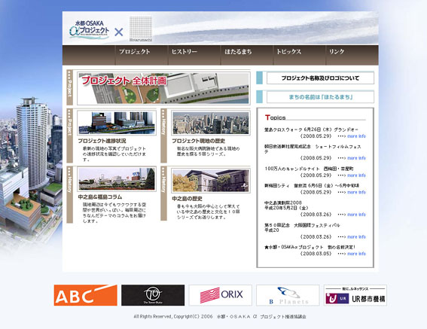Click more info for 中之島演劇祭2008 topic
This screenshot has width=427, height=329.
356,215
